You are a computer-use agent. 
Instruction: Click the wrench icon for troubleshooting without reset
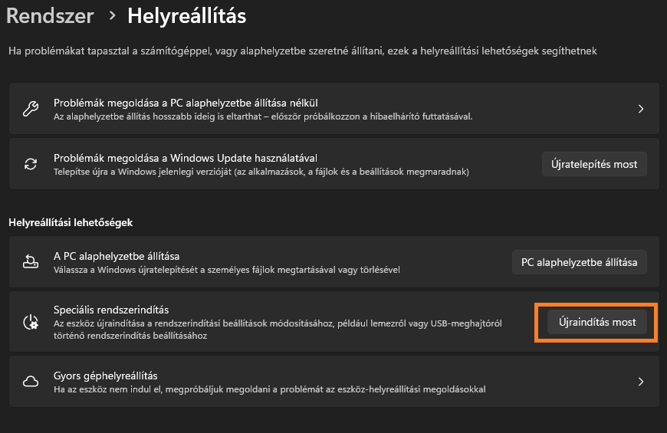[31, 109]
